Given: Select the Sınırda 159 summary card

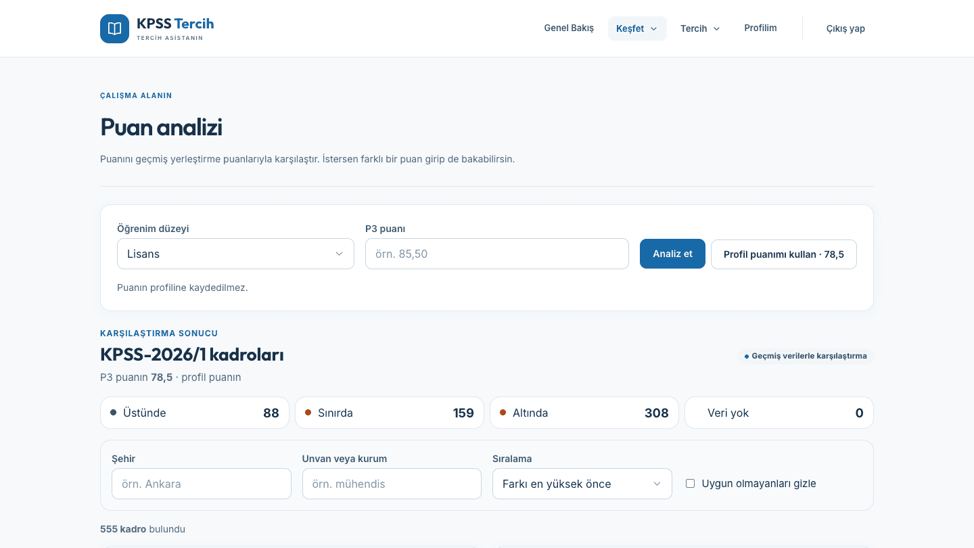Looking at the screenshot, I should click(390, 413).
